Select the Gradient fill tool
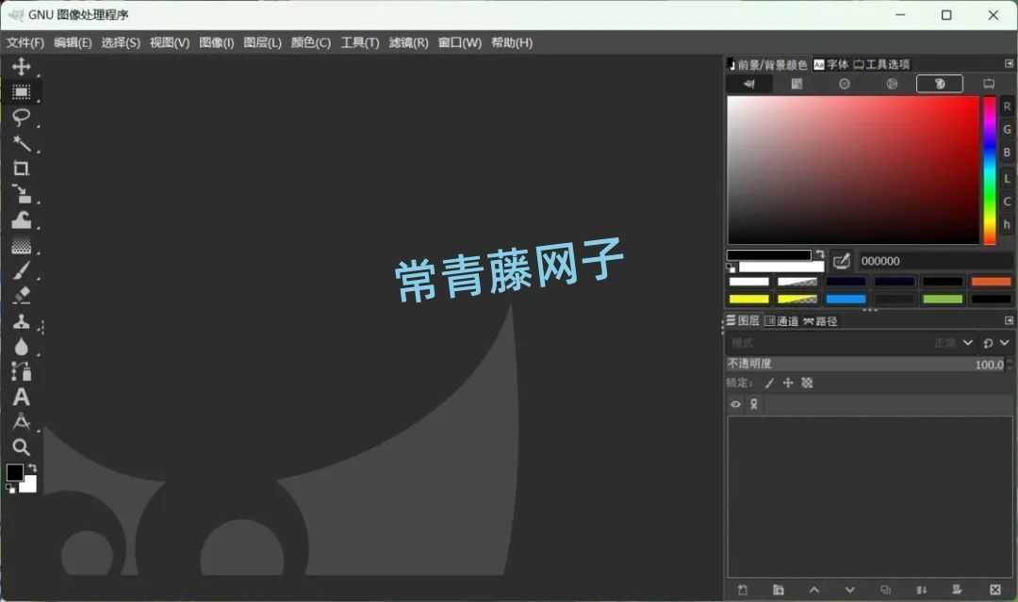1018x602 pixels. tap(21, 245)
